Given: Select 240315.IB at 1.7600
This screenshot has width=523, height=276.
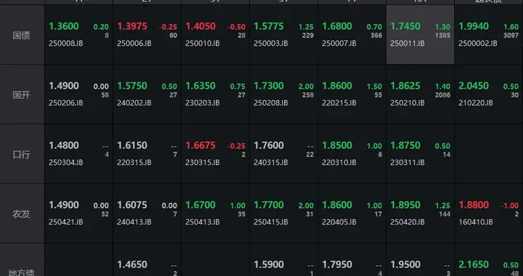Looking at the screenshot, I should tap(283, 154).
